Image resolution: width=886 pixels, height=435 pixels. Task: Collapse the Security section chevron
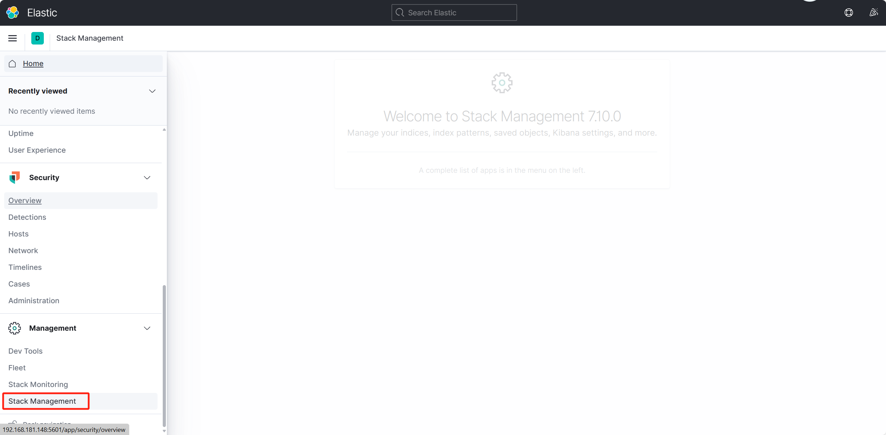[x=147, y=178]
